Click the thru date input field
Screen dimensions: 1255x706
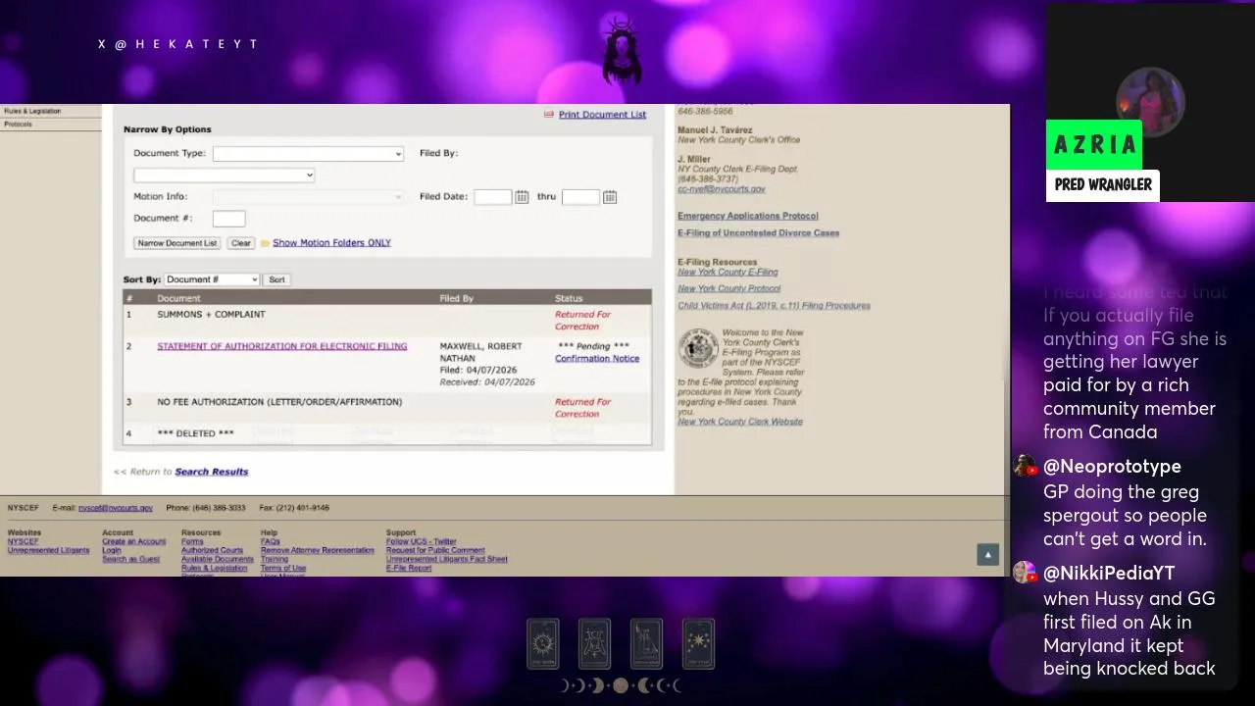pos(580,197)
